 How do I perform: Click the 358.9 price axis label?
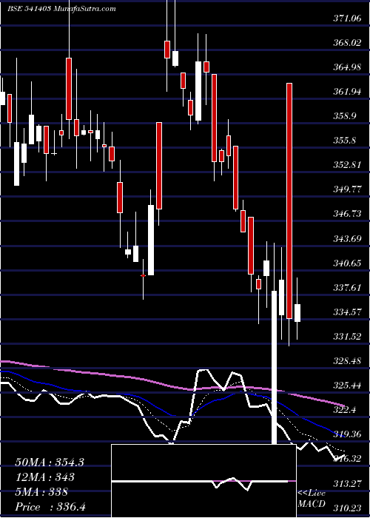[344, 116]
